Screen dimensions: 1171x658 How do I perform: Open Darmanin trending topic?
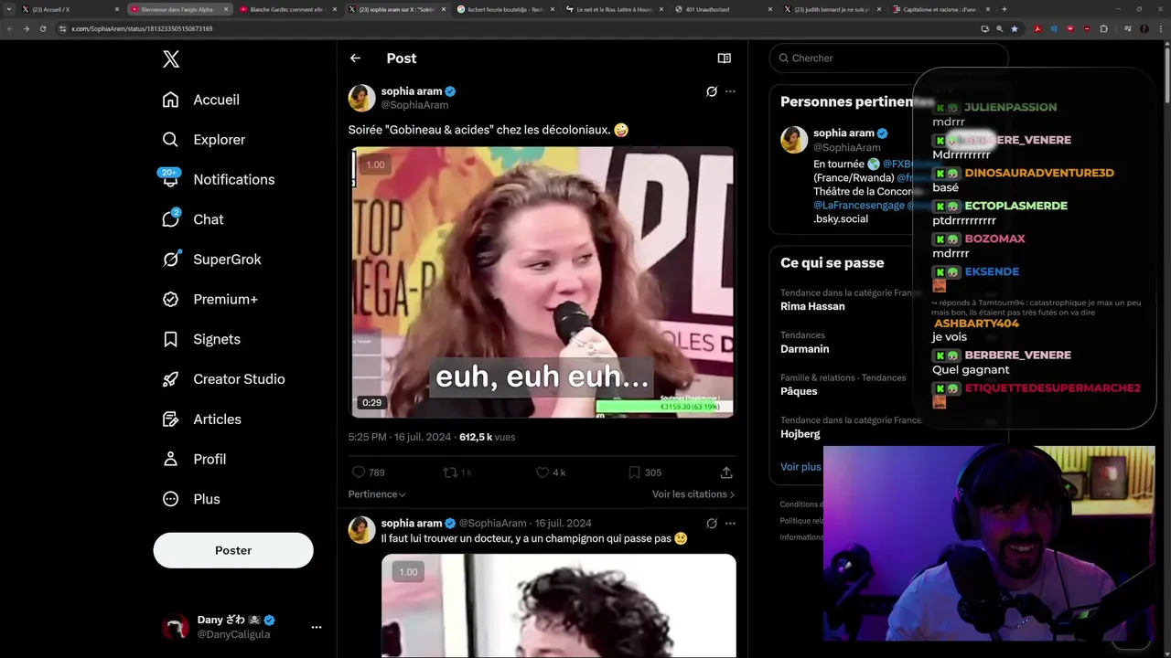coord(805,349)
